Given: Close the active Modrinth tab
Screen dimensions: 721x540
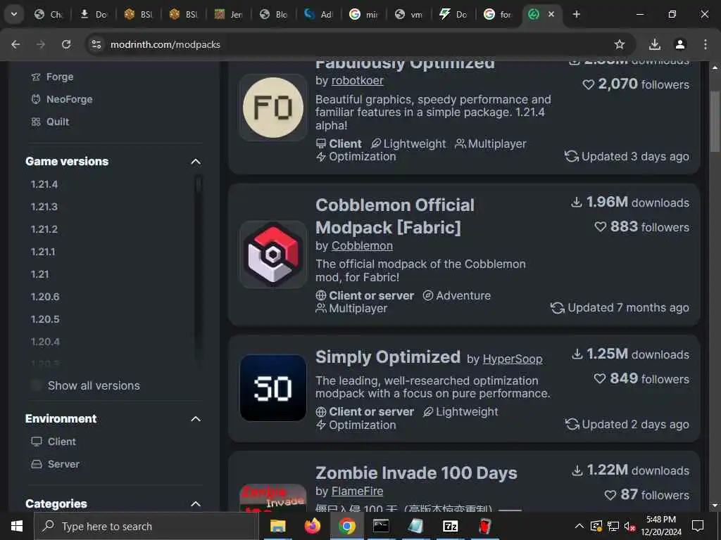Looking at the screenshot, I should click(x=551, y=14).
